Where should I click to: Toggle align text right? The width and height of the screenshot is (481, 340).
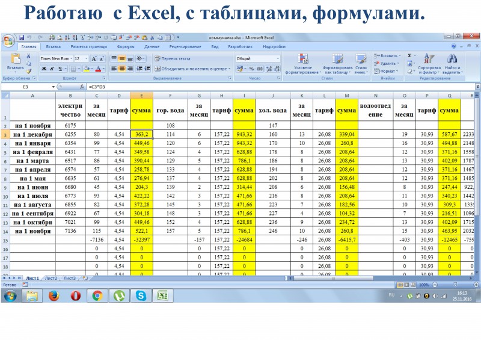[x=130, y=69]
